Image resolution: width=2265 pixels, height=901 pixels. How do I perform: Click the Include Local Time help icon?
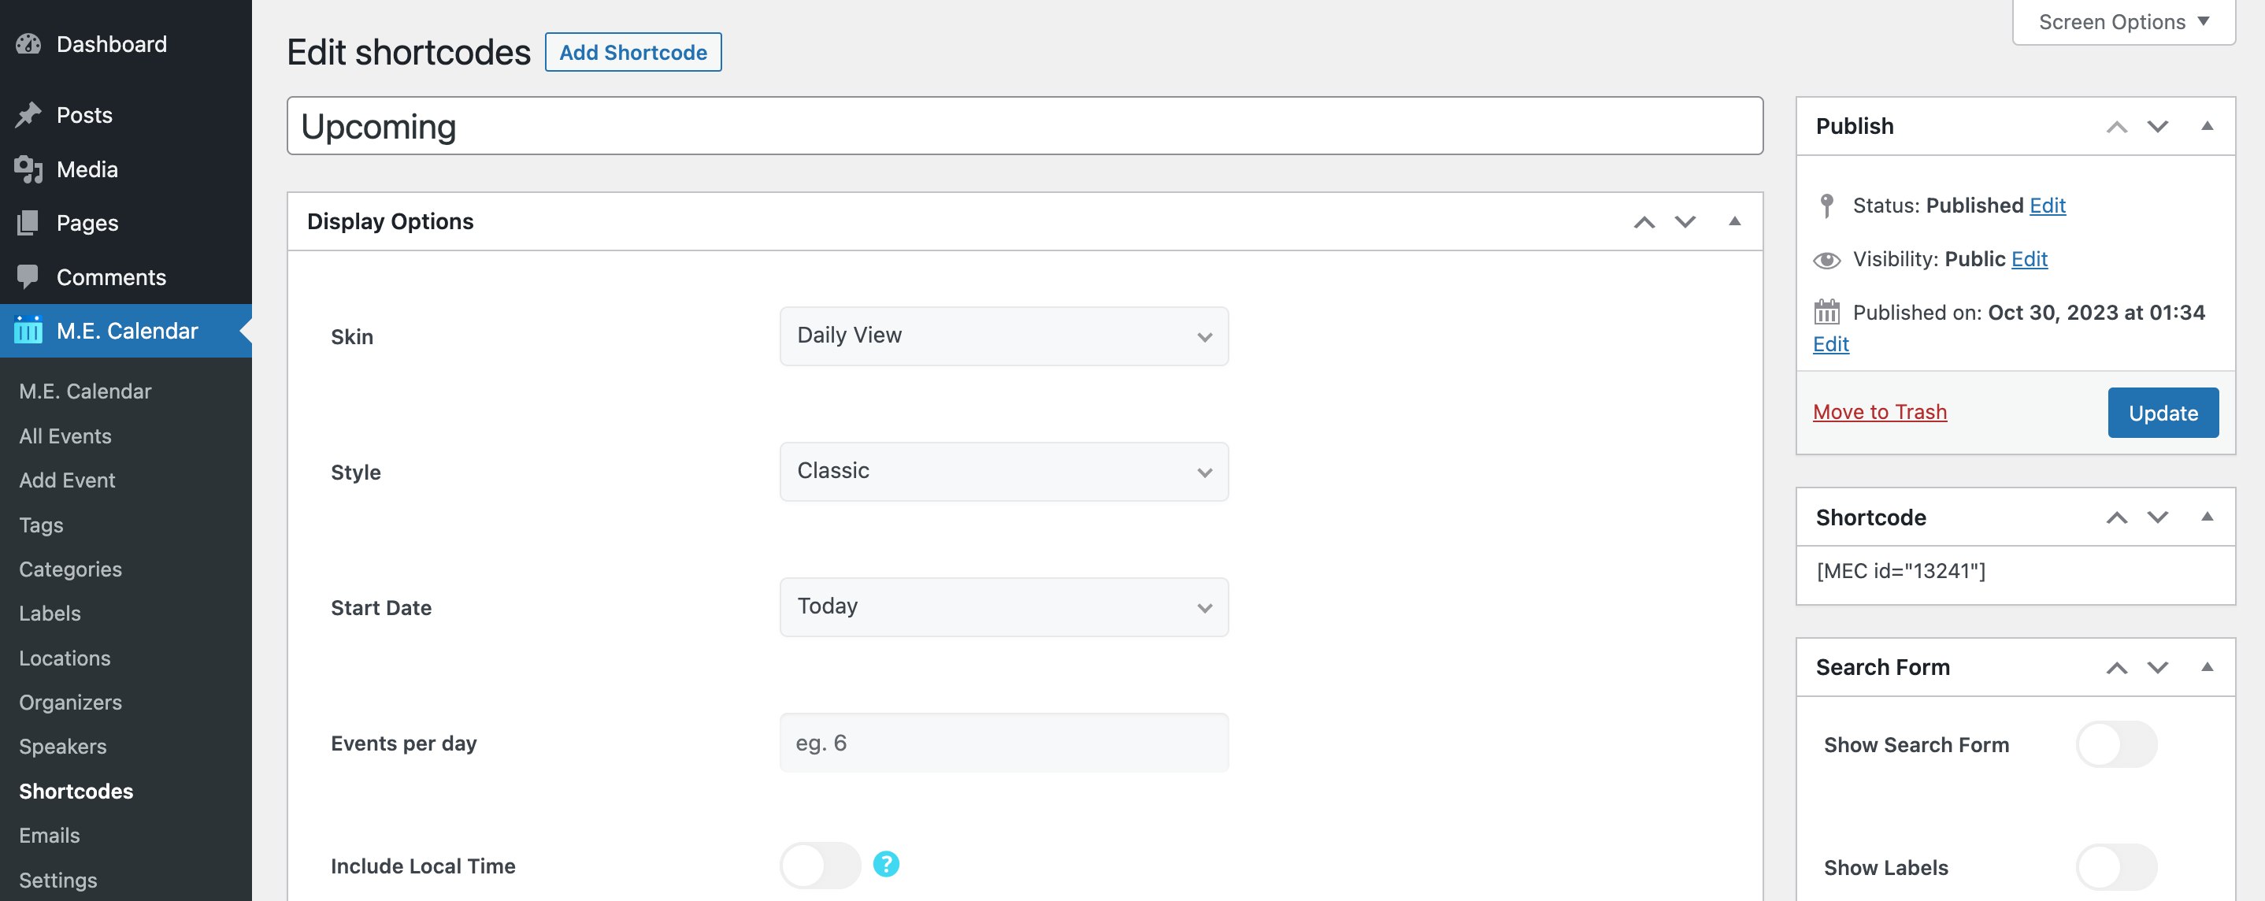[x=885, y=865]
